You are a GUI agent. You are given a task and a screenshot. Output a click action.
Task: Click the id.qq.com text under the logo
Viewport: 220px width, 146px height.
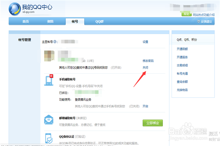[x=29, y=12]
